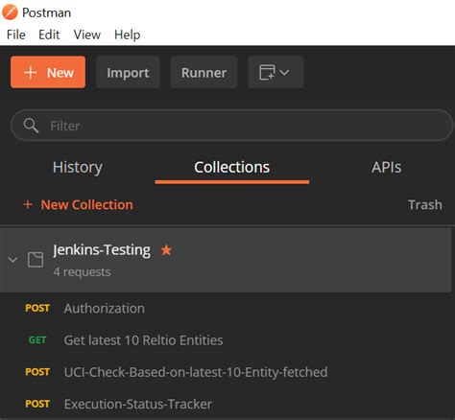This screenshot has height=420, width=455.
Task: Open the Runner button
Action: pyautogui.click(x=204, y=72)
